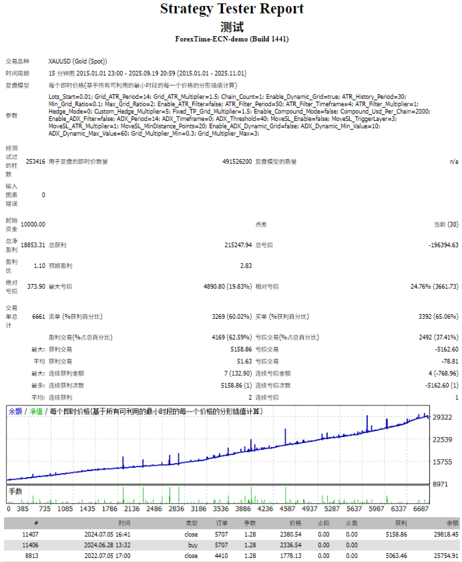Click the '时间' table column header

(124, 523)
